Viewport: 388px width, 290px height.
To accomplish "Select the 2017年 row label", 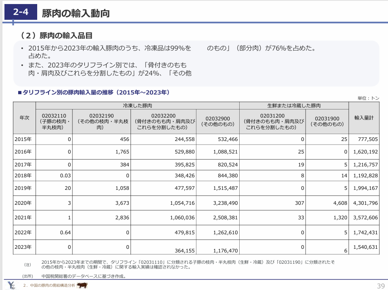I will tap(23, 165).
